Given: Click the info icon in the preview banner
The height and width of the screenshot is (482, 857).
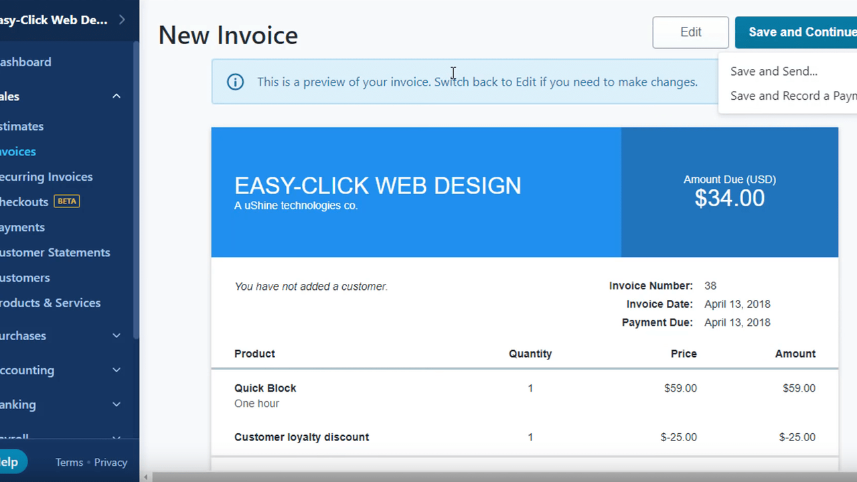Looking at the screenshot, I should point(235,82).
